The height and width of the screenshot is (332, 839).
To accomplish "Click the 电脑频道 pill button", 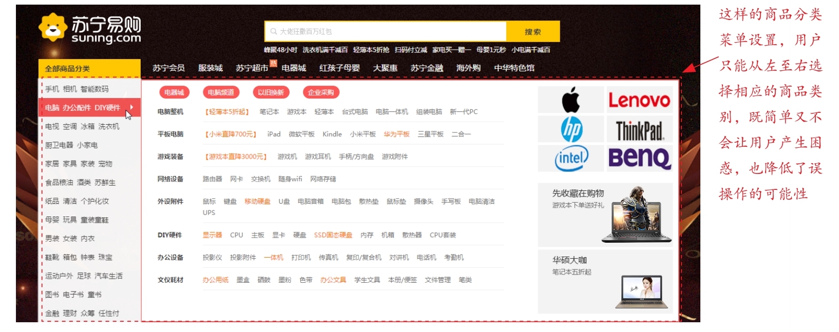I will click(x=221, y=92).
